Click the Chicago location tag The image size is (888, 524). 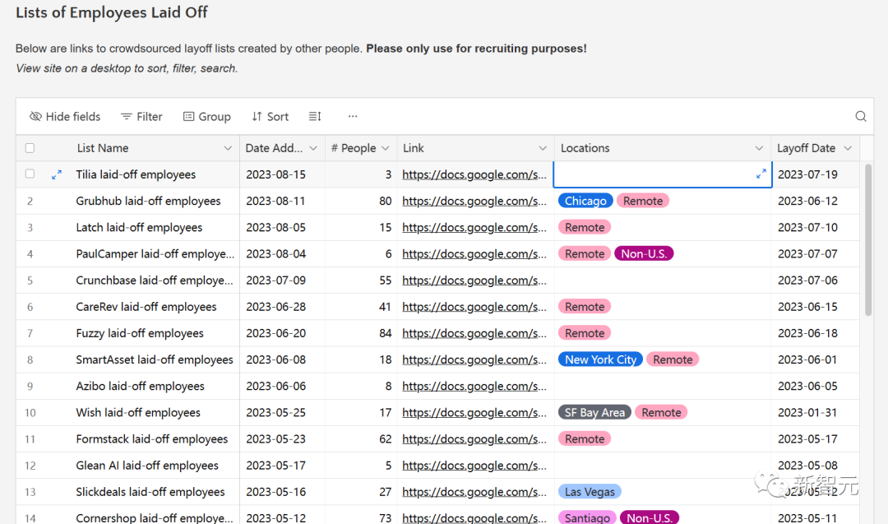point(585,201)
